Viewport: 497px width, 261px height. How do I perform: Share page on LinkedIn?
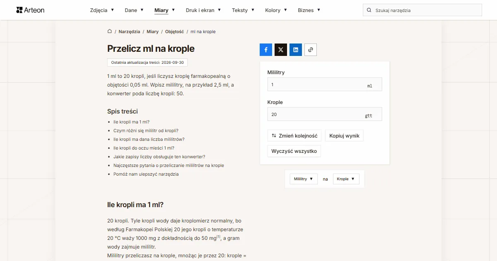(x=296, y=50)
